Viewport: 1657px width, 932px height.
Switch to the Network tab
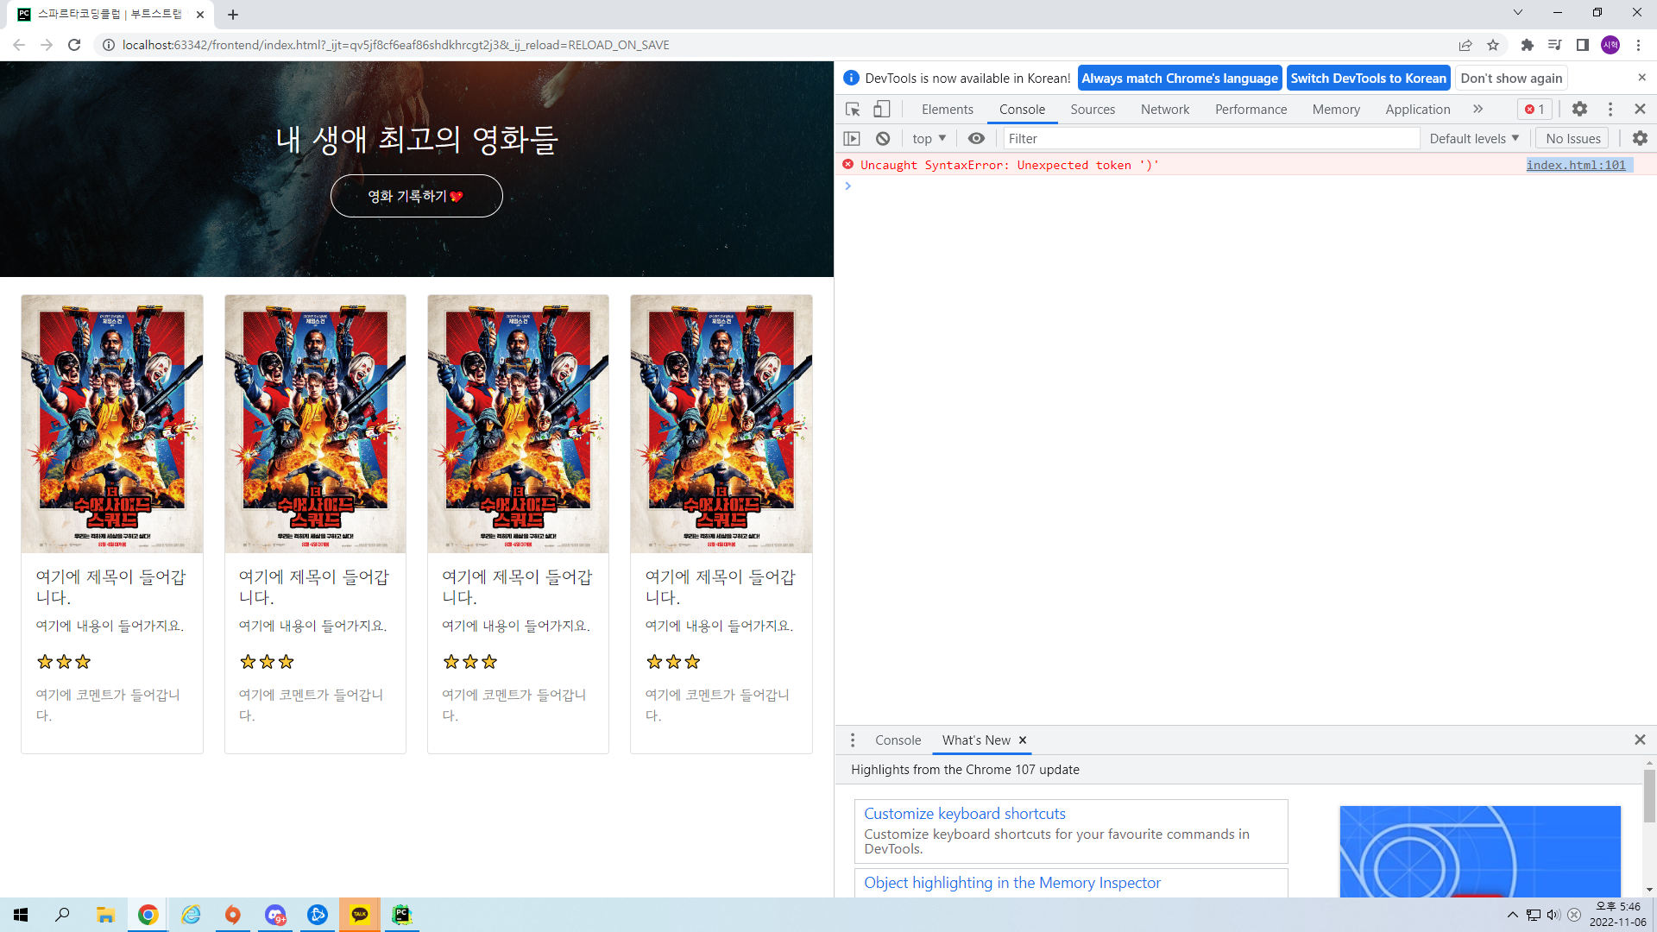click(1164, 110)
